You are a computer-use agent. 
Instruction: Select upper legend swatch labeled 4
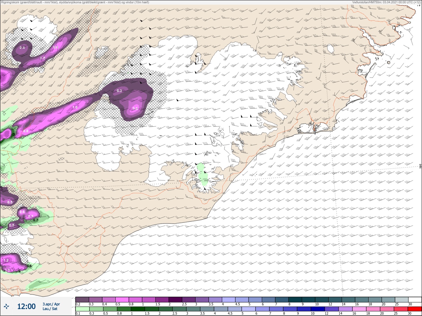tap(229, 299)
